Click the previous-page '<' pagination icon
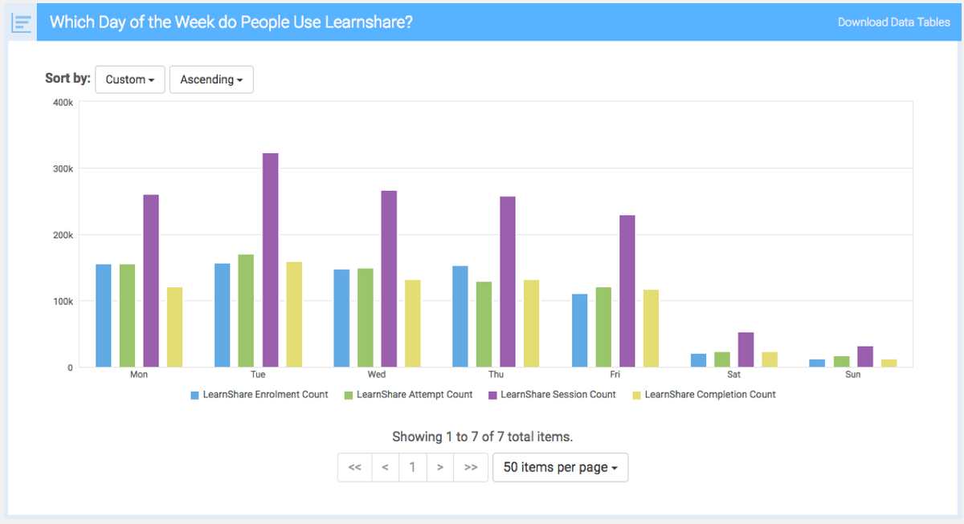The image size is (964, 524). pyautogui.click(x=384, y=467)
